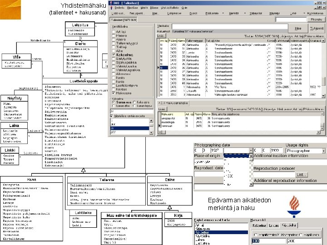The width and height of the screenshot is (327, 245).
Task: Open the Ohje menu
Action: (x=184, y=8)
